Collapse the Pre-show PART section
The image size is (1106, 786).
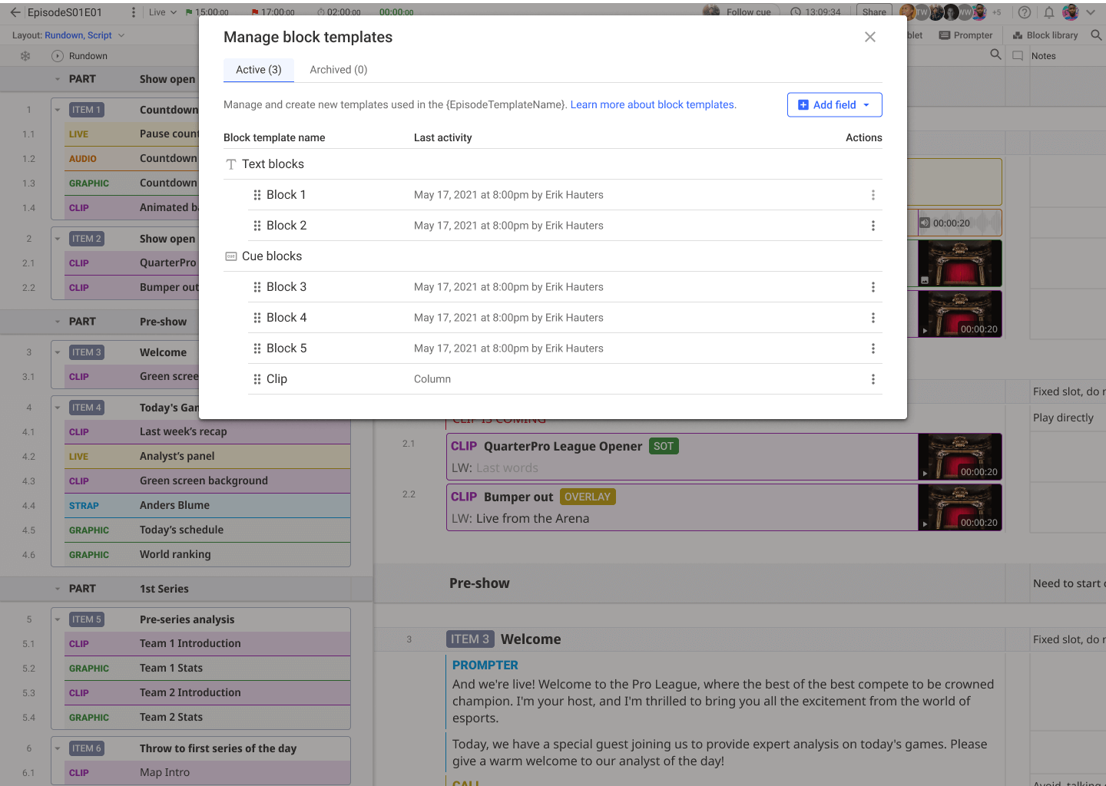(x=58, y=322)
